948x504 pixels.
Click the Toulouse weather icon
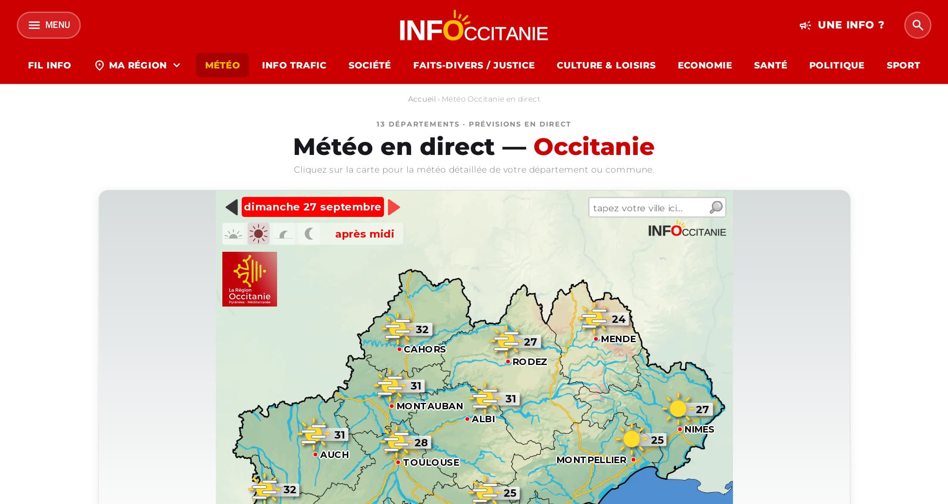396,442
